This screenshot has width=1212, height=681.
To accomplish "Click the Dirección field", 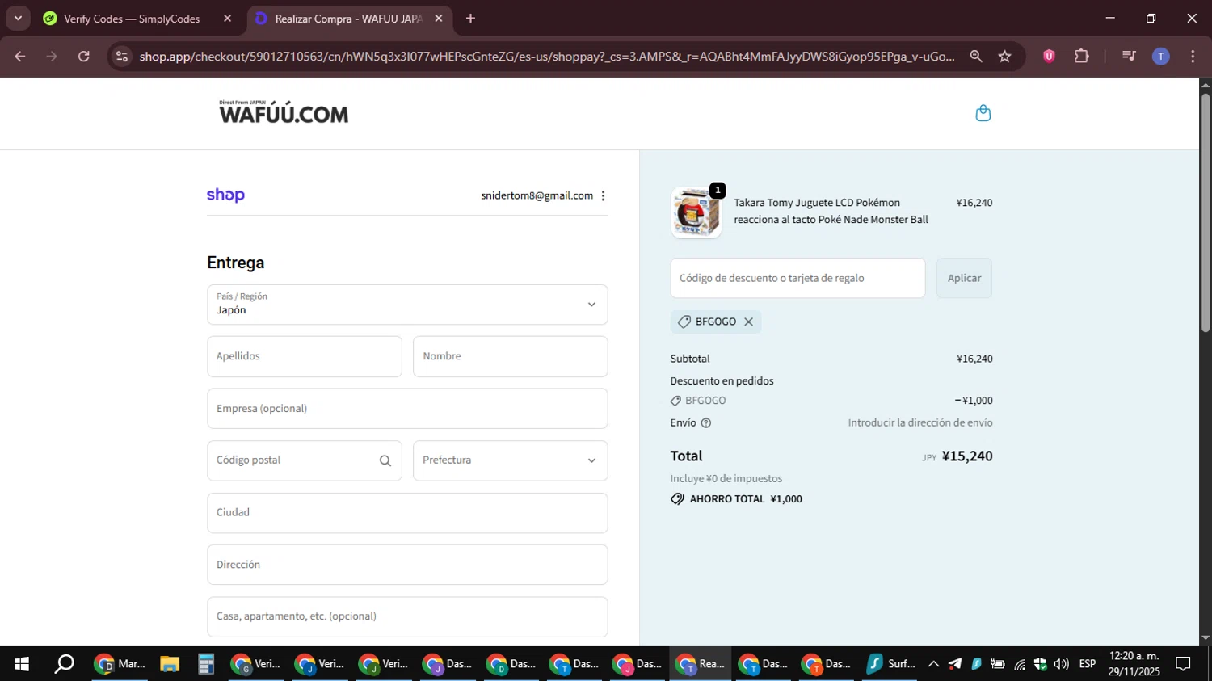I will click(x=407, y=565).
